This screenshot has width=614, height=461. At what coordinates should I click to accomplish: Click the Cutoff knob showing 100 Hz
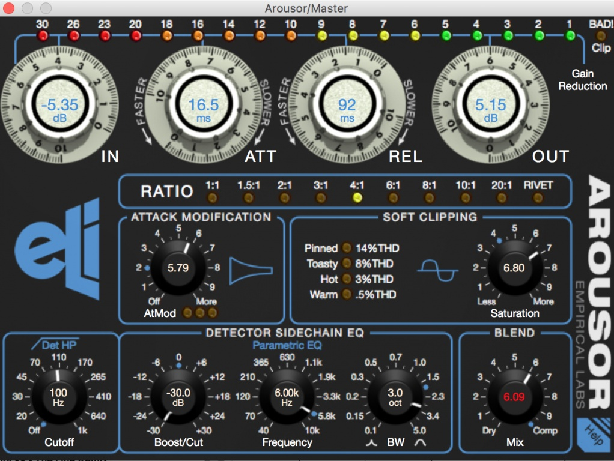[59, 396]
